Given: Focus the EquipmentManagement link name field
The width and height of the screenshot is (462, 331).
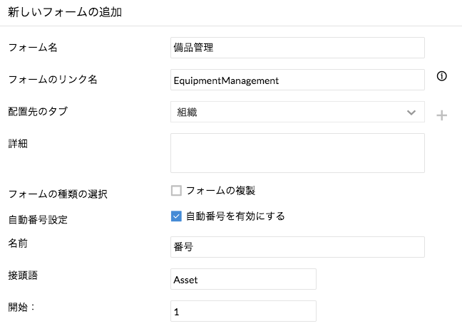Looking at the screenshot, I should pos(297,80).
